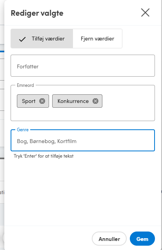The height and width of the screenshot is (250, 162).
Task: Save changes with the Gem button
Action: tap(142, 239)
